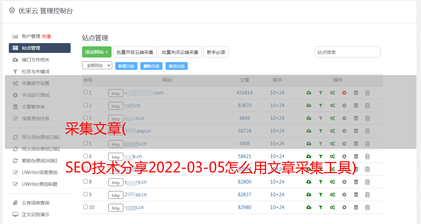Screen dimensions: 421x224
Task: Select 站点管理 in the sidebar
Action: click(40, 48)
